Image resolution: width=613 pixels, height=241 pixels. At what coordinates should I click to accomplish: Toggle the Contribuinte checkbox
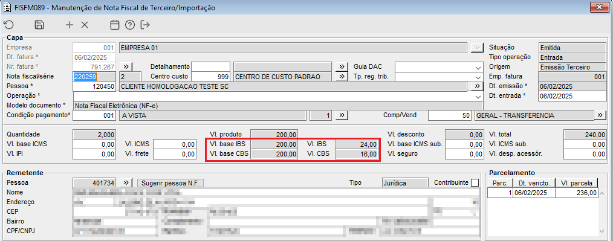point(475,183)
